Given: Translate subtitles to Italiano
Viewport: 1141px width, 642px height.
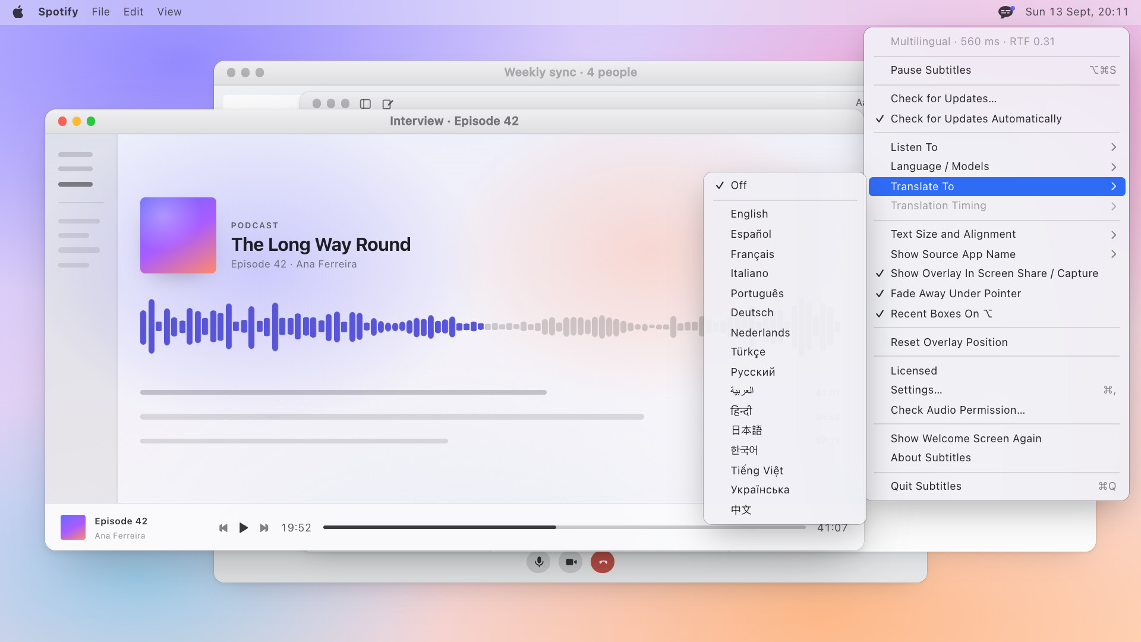Looking at the screenshot, I should click(784, 273).
